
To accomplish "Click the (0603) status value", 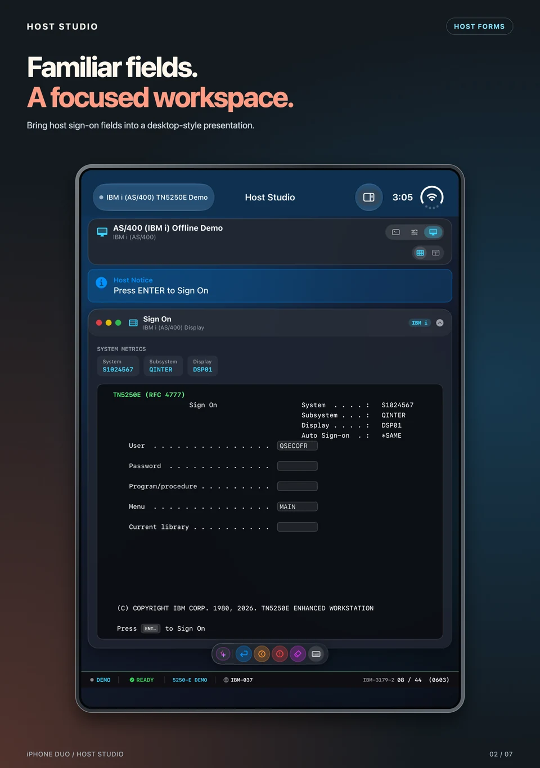I will pos(439,680).
